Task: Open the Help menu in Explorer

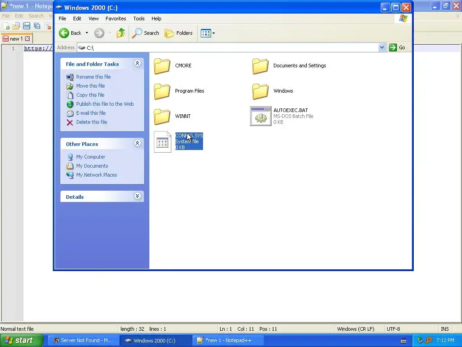Action: (x=157, y=19)
